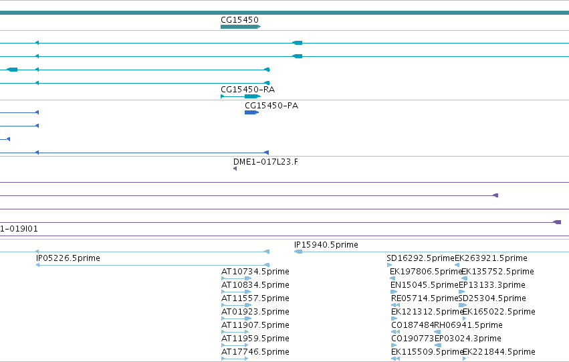This screenshot has width=569, height=362.
Task: Click the RH06941.5prime label
Action: point(468,325)
